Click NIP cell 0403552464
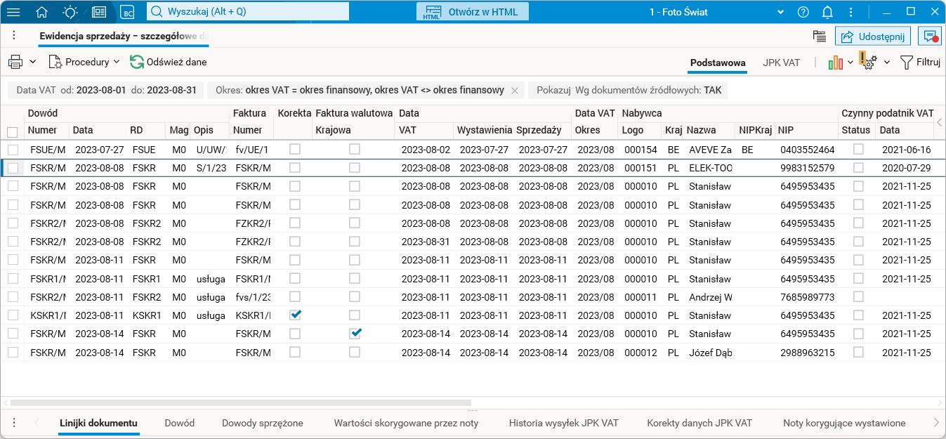Viewport: 946px width, 439px height. [x=807, y=150]
